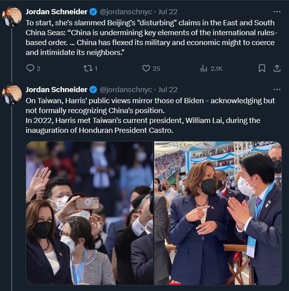The height and width of the screenshot is (291, 289).
Task: Open Jordan Schneider name link in first tweet
Action: 57,11
